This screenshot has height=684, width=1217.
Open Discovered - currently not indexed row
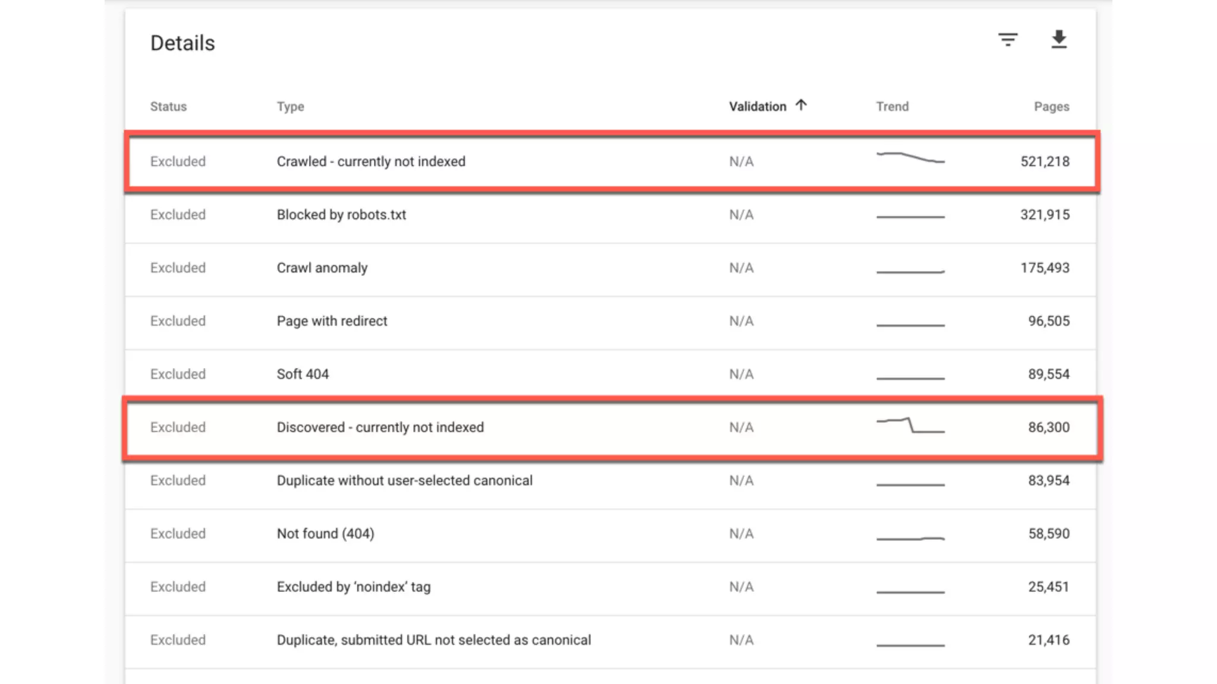[380, 427]
